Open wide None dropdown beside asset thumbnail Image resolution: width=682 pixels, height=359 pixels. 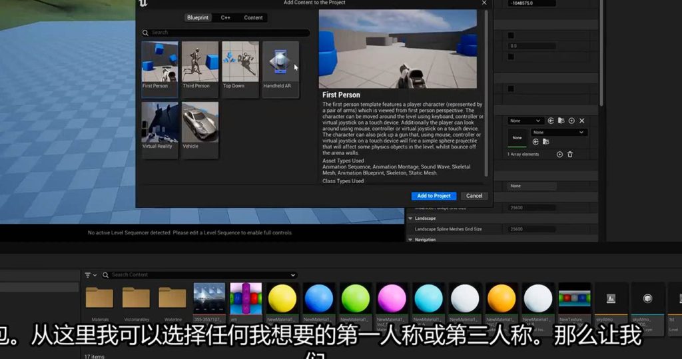pos(558,133)
